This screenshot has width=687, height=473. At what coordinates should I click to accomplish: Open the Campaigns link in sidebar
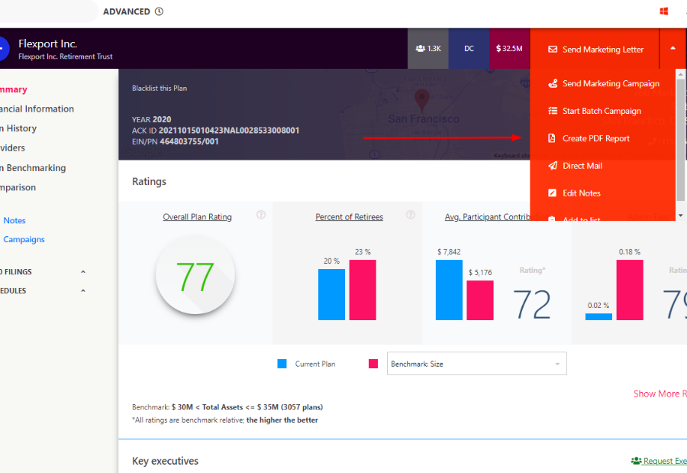tap(24, 239)
